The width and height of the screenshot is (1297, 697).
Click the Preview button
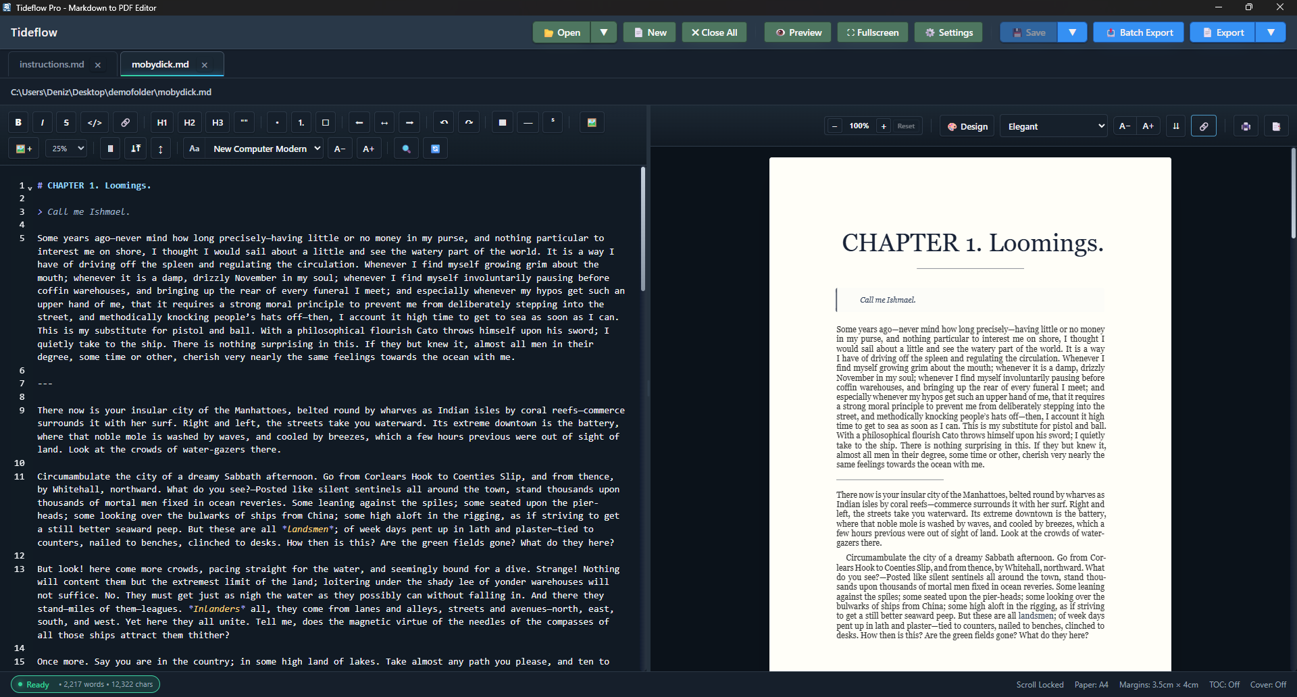[796, 32]
